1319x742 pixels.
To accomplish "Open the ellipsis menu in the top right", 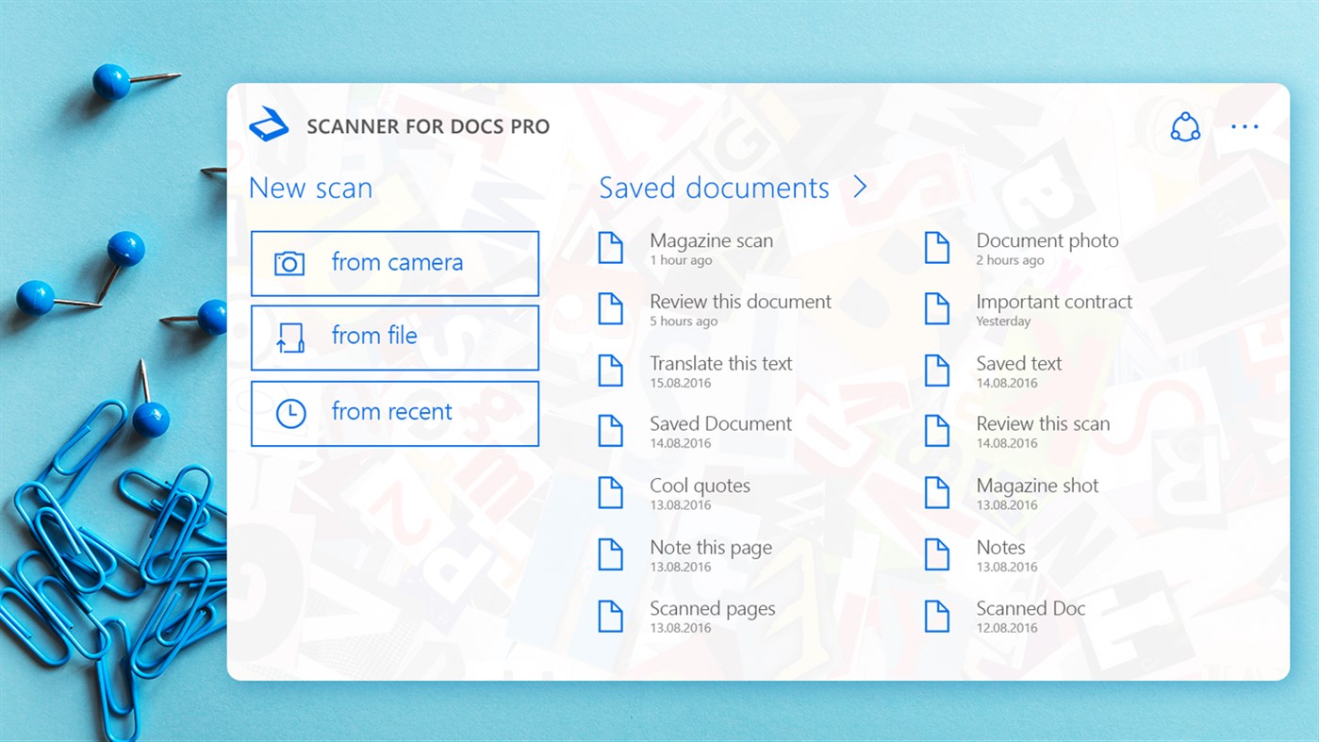I will [1245, 125].
